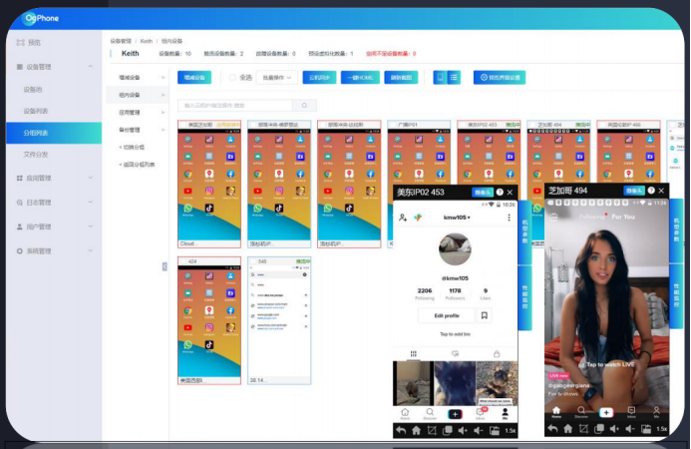Tick checkbox on 广播P01 device card
Screen dimensions: 691x449
point(393,125)
